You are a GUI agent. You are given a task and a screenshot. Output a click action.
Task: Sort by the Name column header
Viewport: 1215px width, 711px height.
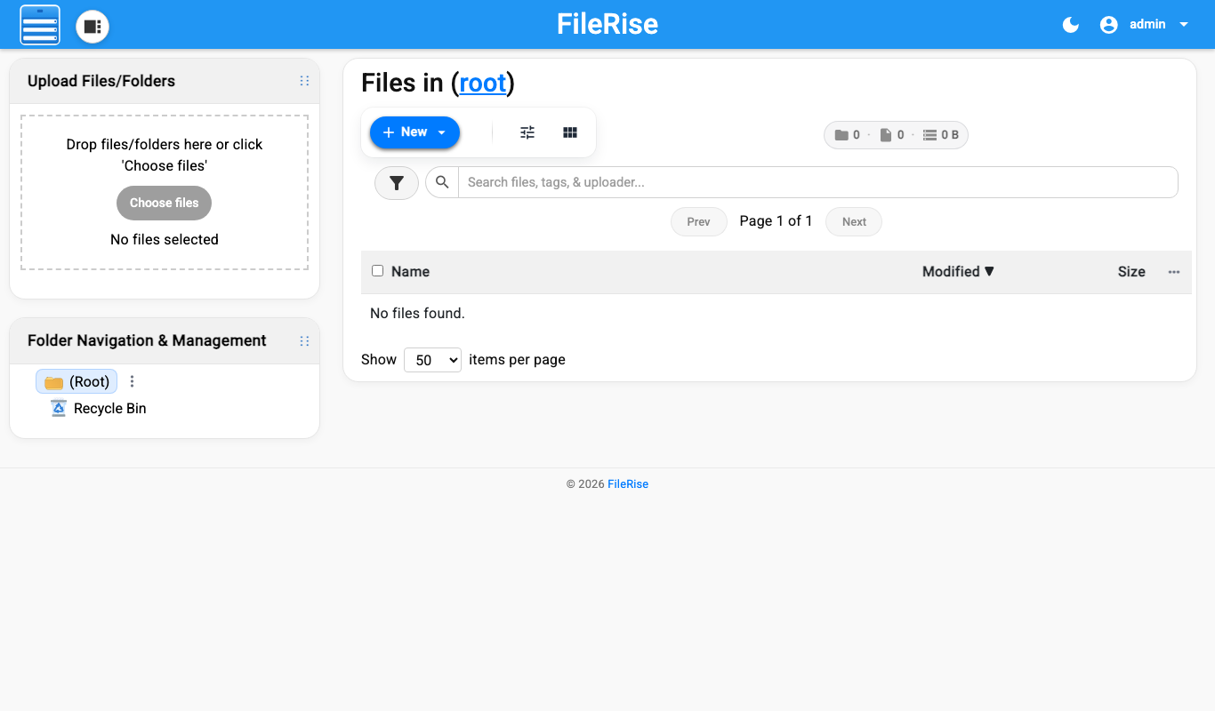[410, 272]
